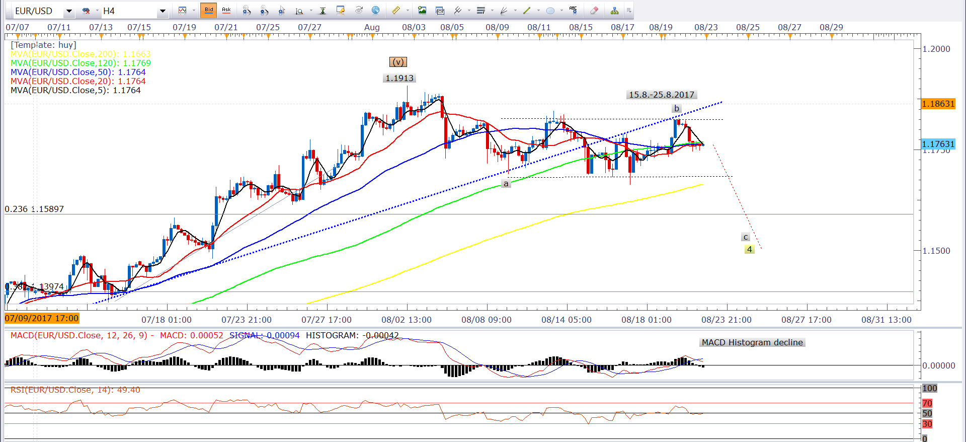The height and width of the screenshot is (442, 966).
Task: Expand the chart type dropdown arrow
Action: (x=194, y=11)
